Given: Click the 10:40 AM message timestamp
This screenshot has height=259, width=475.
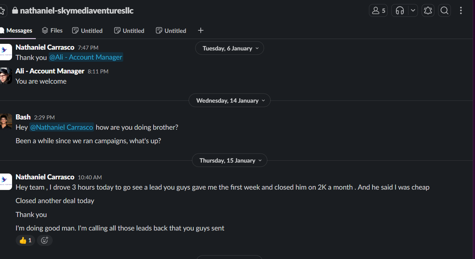Looking at the screenshot, I should pyautogui.click(x=90, y=178).
